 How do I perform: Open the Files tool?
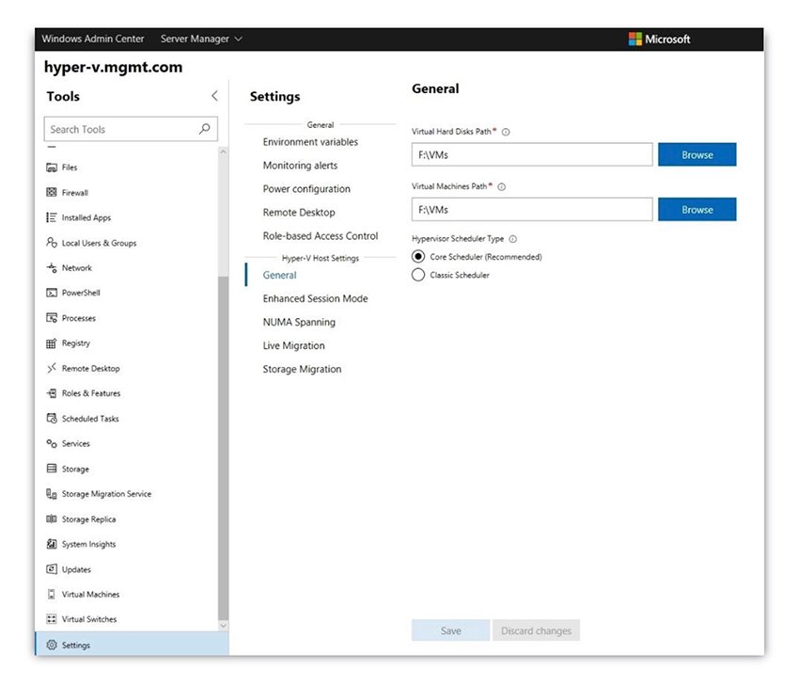70,167
